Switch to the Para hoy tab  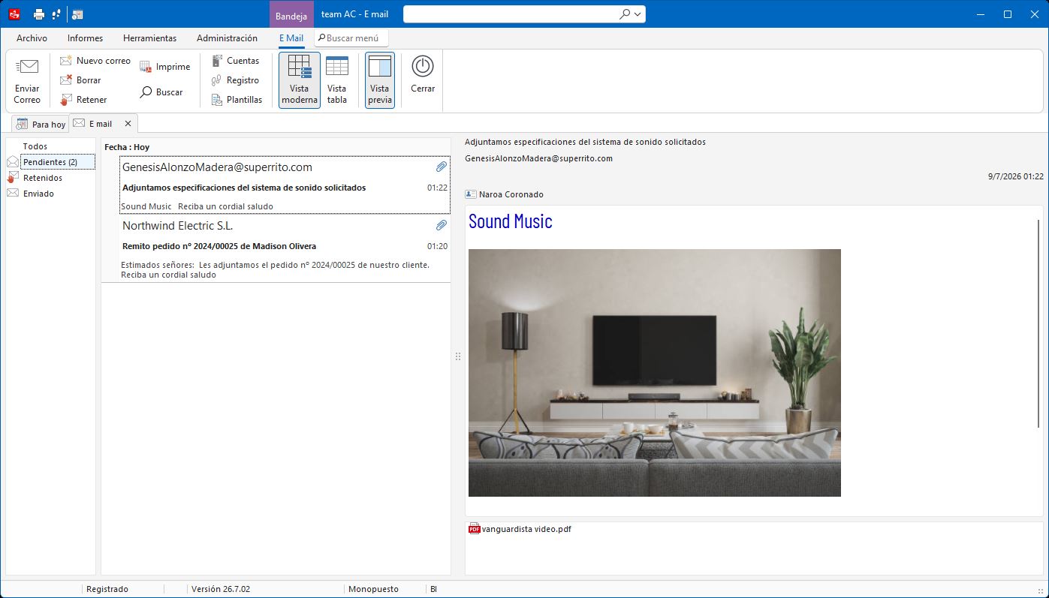[41, 124]
